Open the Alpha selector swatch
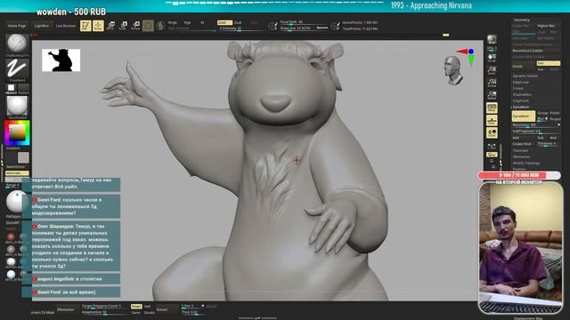Image resolution: width=570 pixels, height=320 pixels. coord(12,87)
